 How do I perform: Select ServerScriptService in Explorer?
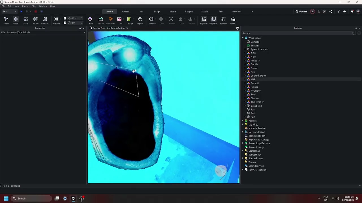tap(259, 144)
